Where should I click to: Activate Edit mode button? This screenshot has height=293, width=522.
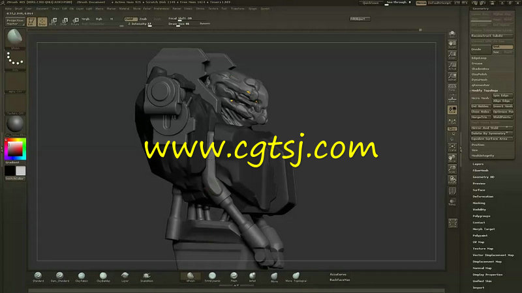(31, 22)
